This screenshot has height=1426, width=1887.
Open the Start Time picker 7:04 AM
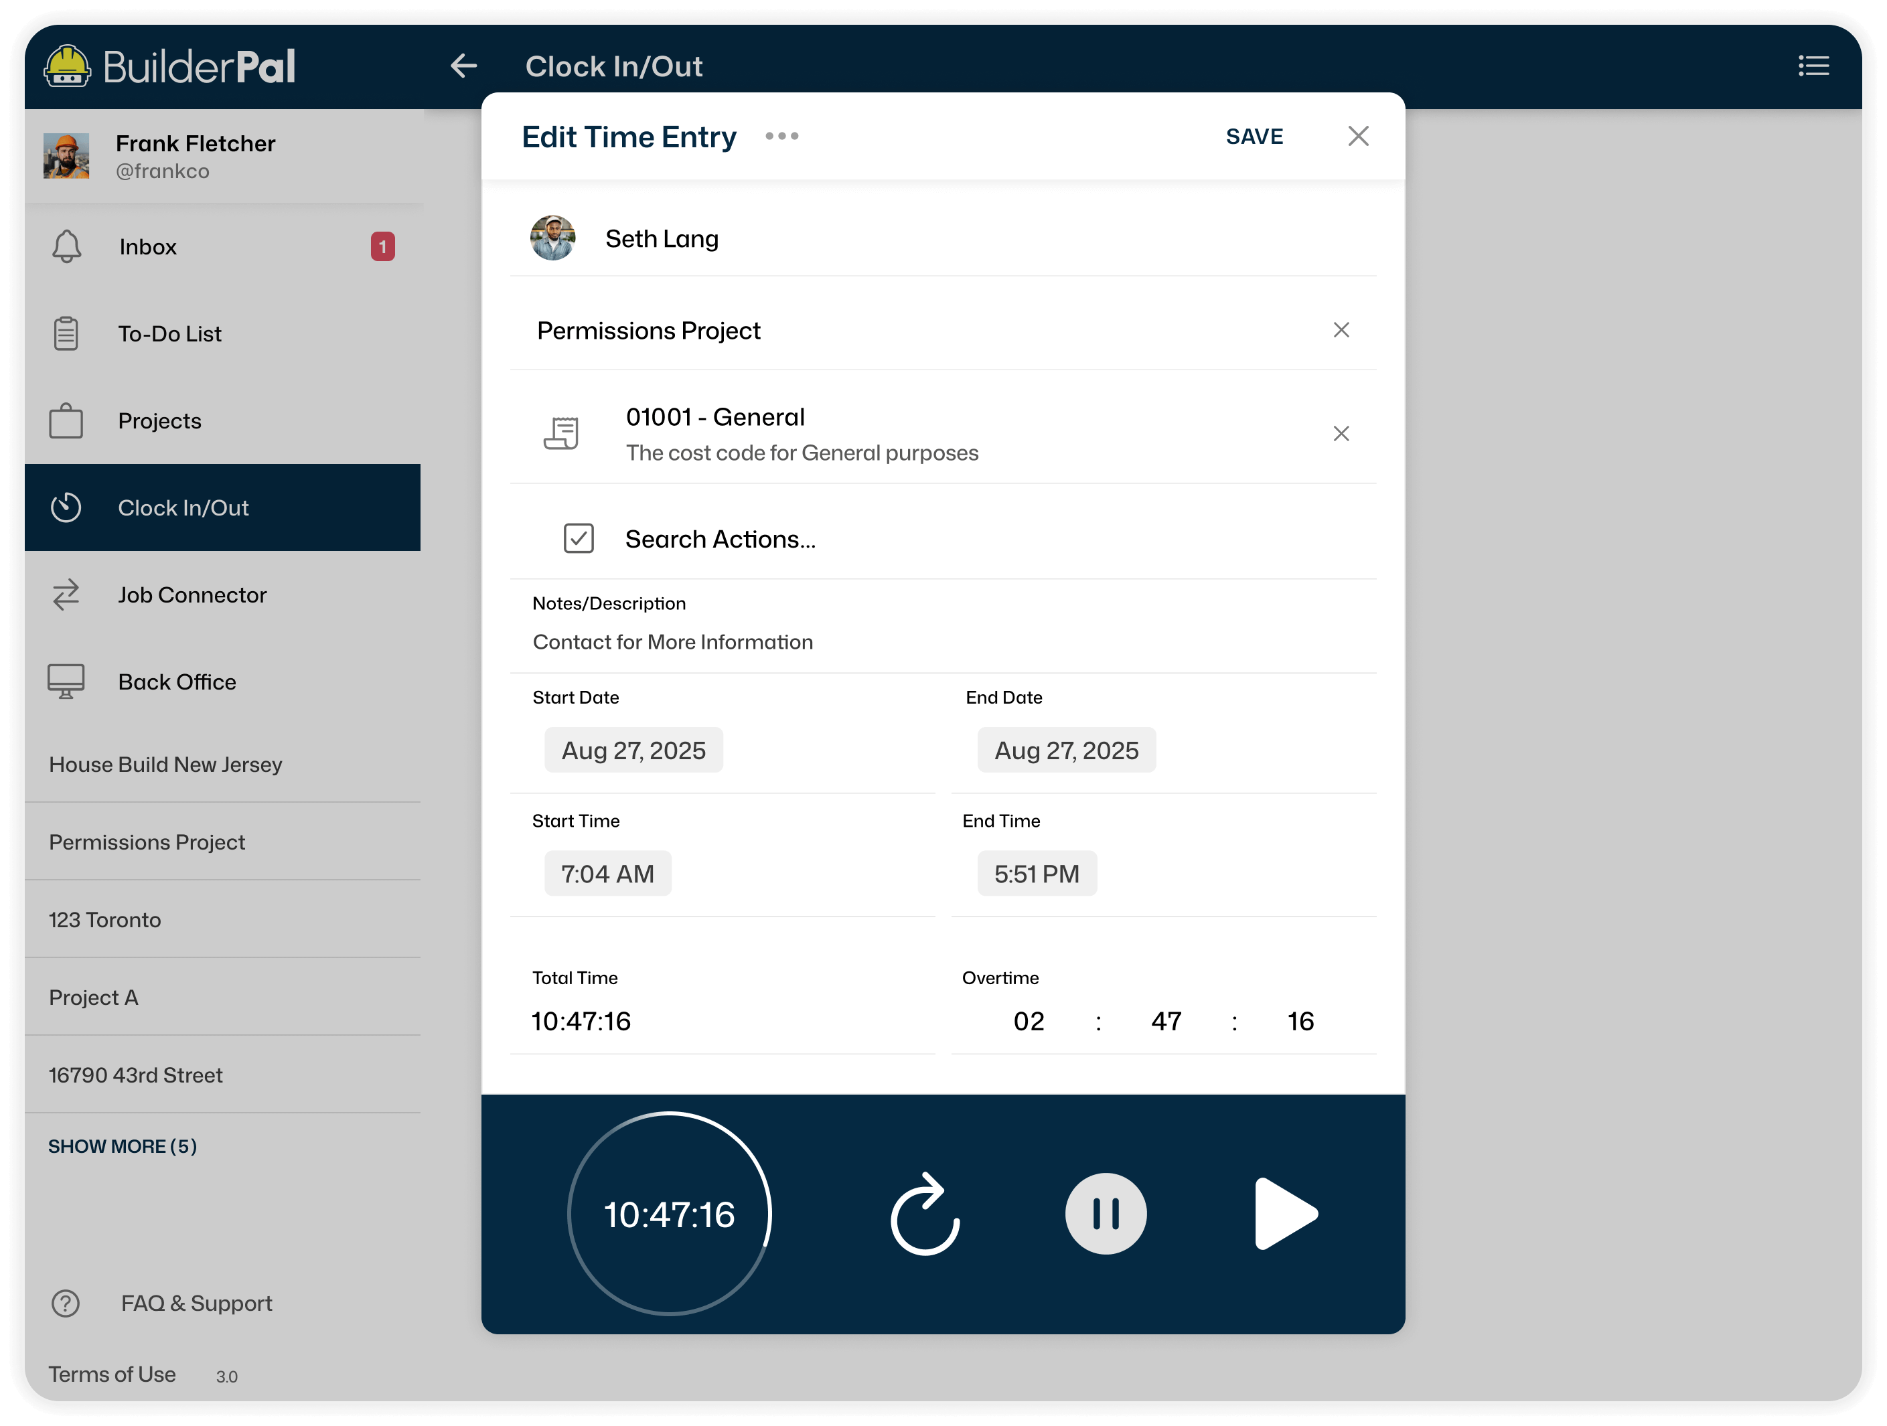point(607,874)
